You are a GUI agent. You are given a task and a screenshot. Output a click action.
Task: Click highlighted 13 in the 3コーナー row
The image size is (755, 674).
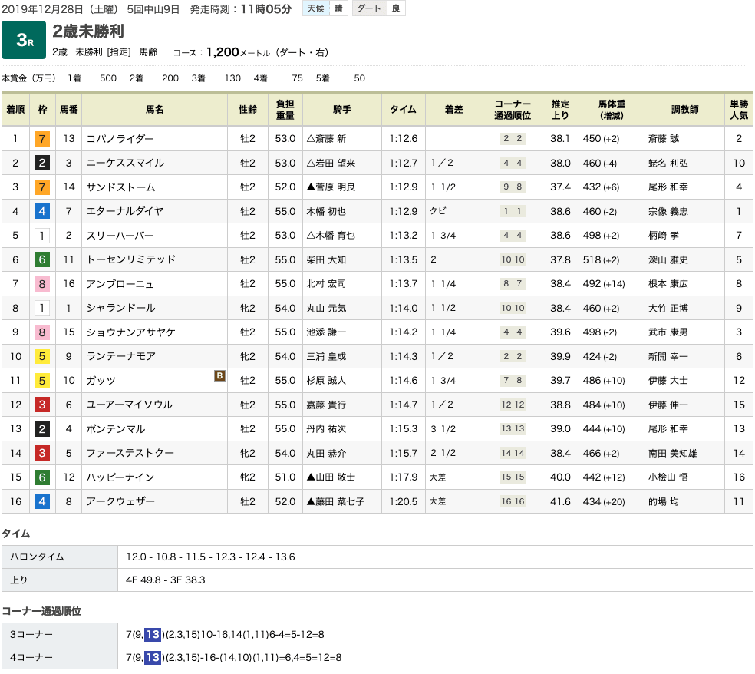153,634
